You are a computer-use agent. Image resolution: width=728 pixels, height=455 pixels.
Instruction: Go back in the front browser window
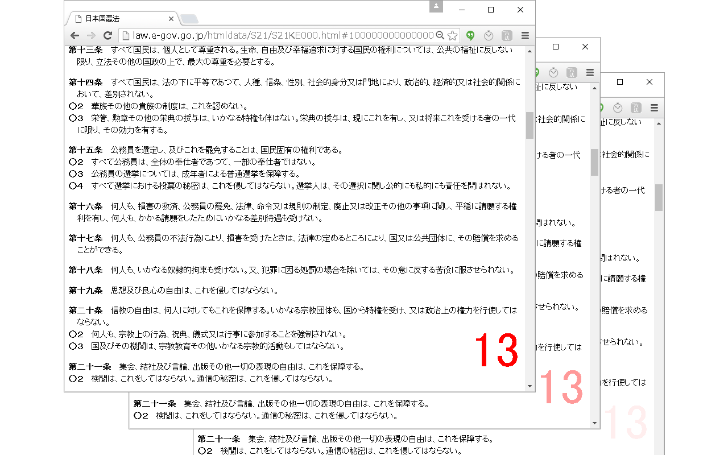(75, 35)
